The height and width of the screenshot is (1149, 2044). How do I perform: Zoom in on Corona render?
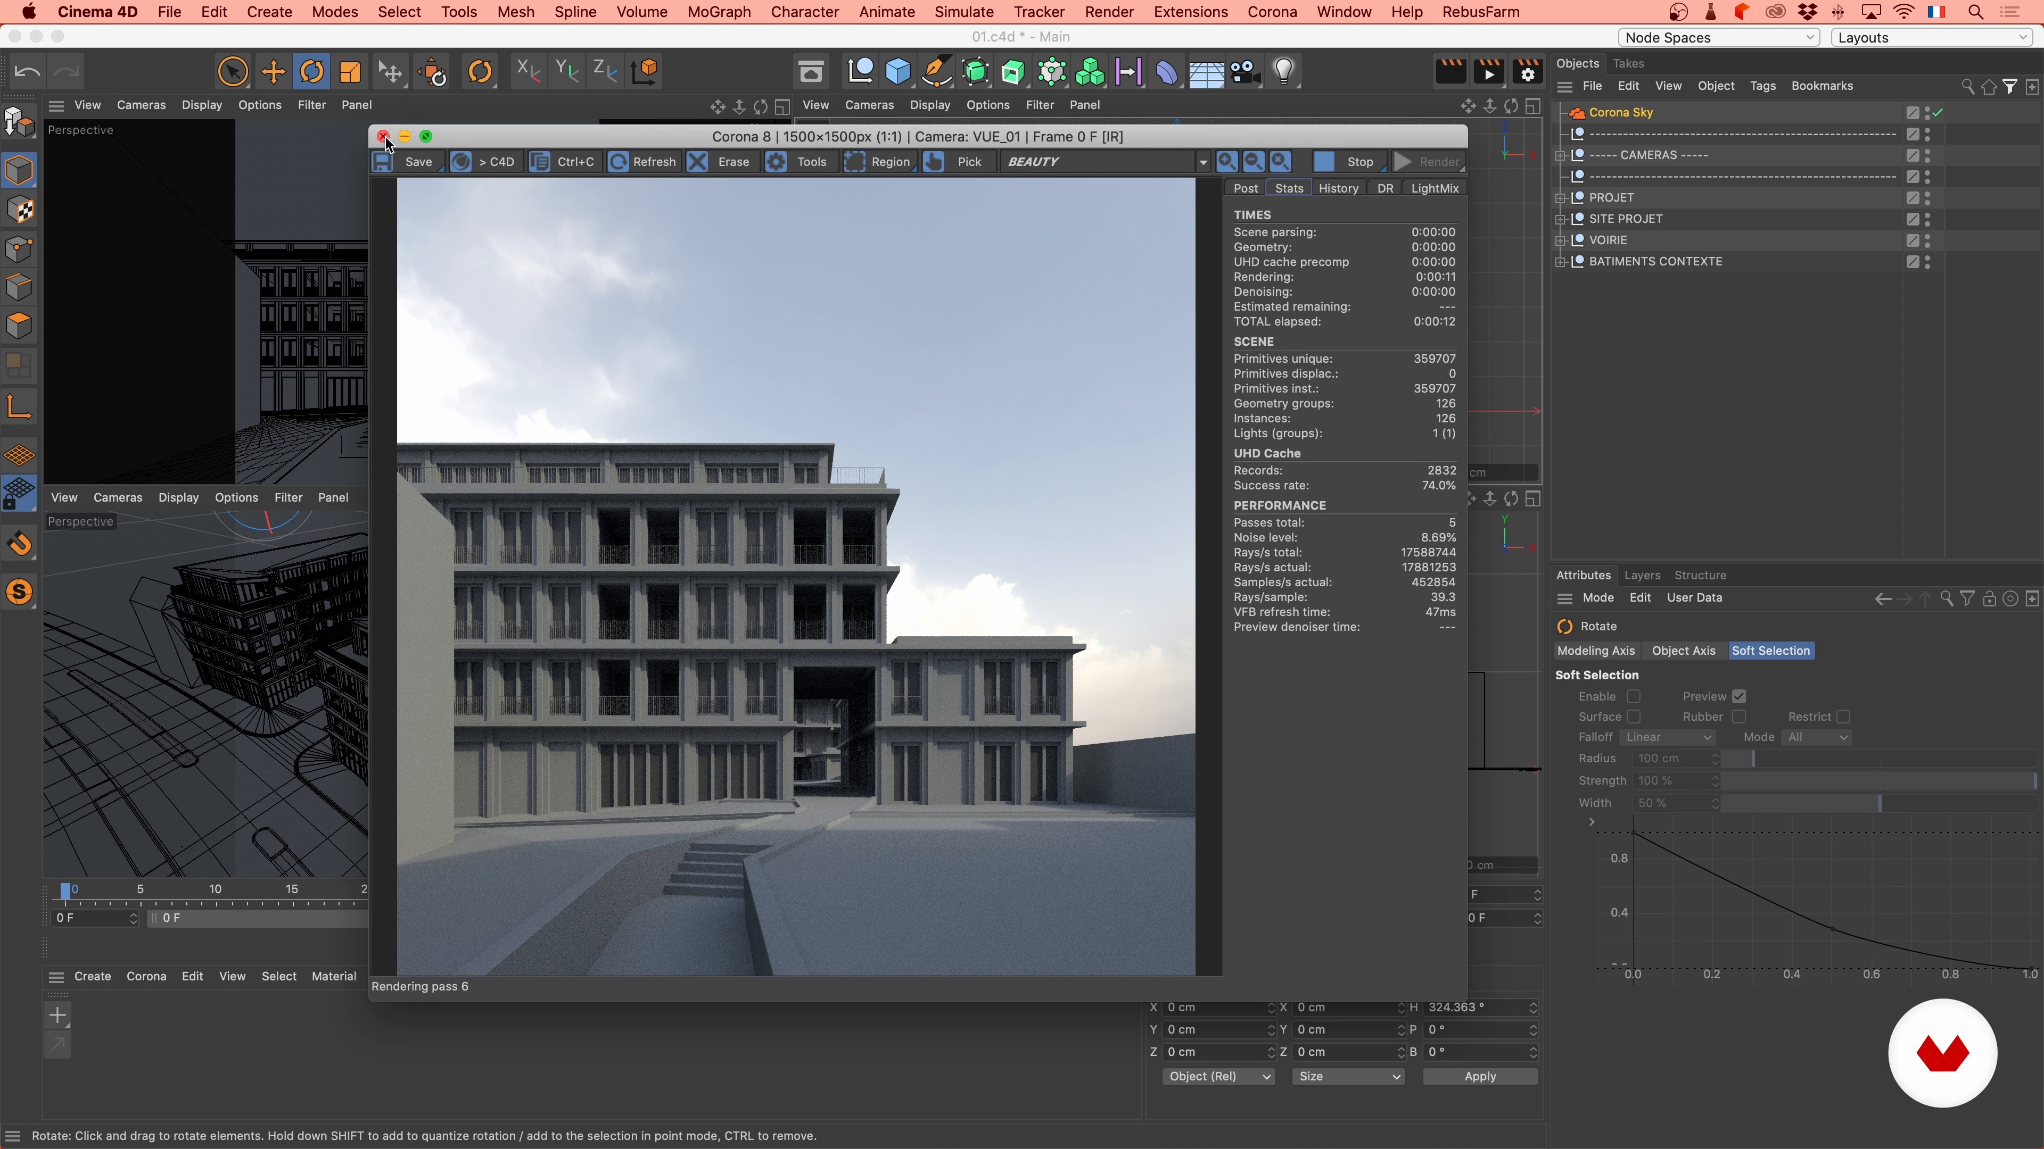(x=1227, y=162)
